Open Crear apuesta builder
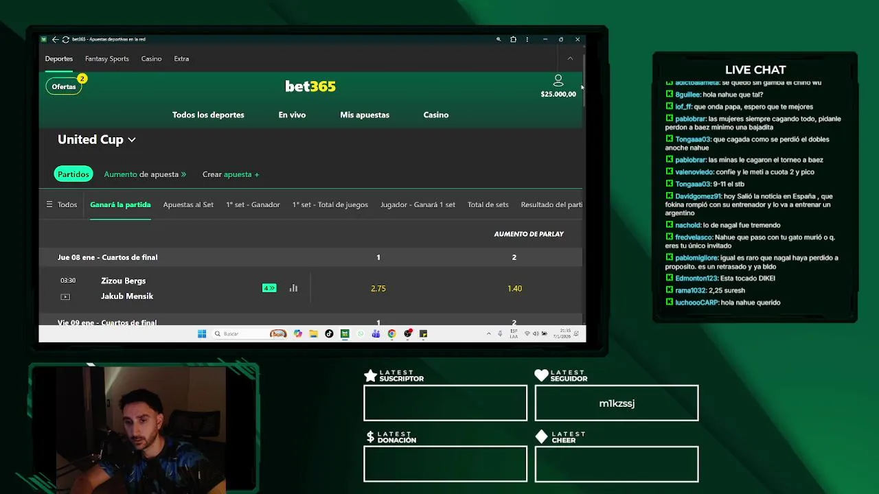Screen dimensions: 879x494 [231, 174]
